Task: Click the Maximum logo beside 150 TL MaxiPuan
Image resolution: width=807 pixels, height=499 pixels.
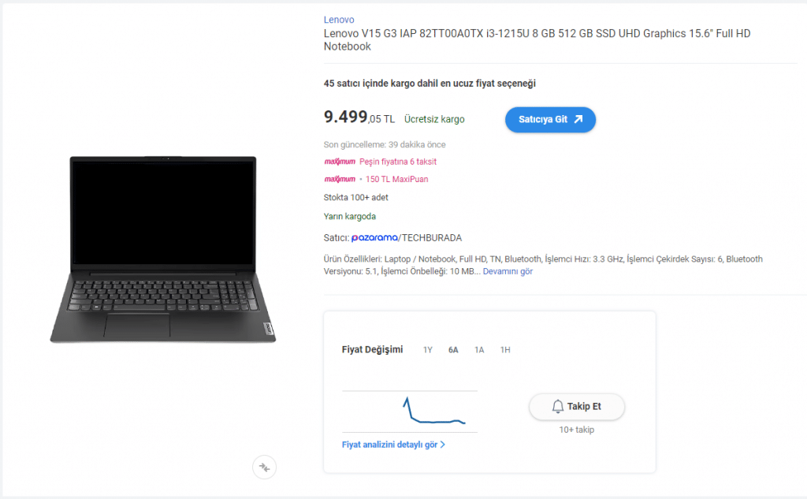Action: (340, 179)
